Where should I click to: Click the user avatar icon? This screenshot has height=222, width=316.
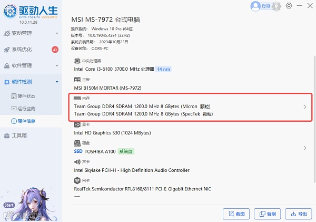[x=255, y=6]
